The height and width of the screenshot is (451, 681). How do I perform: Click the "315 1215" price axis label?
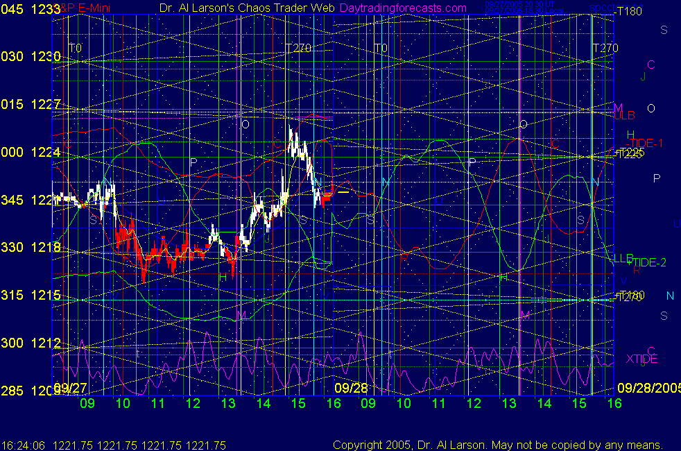click(x=31, y=295)
